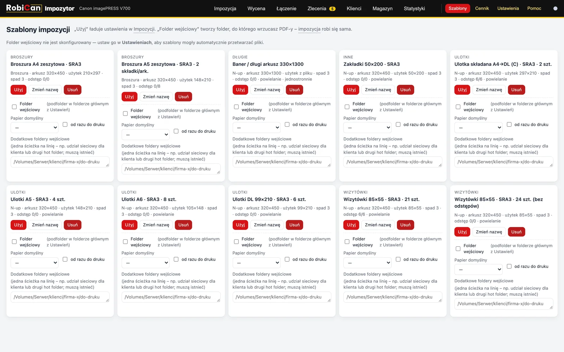Screen dimensions: 564x352
Task: Enable Folder wejściowy for Broszura A4 zeszytowa
Action: tap(14, 107)
